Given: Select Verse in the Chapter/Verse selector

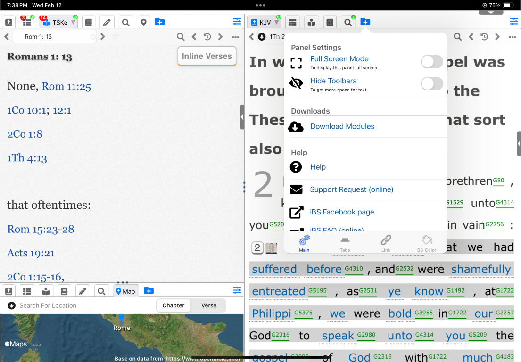Looking at the screenshot, I should click(x=208, y=305).
